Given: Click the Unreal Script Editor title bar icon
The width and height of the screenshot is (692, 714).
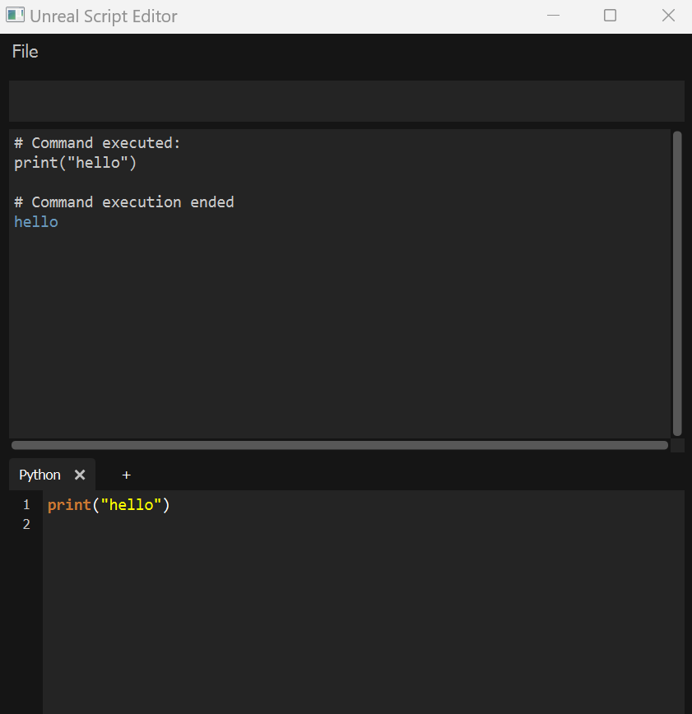Looking at the screenshot, I should (x=15, y=15).
